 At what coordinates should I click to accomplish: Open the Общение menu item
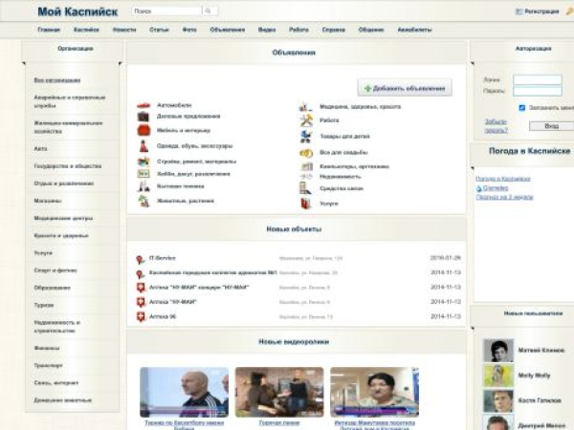click(371, 30)
